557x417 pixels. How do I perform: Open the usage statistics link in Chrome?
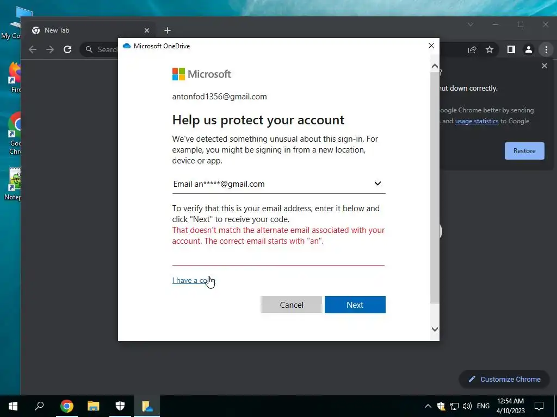pos(476,121)
